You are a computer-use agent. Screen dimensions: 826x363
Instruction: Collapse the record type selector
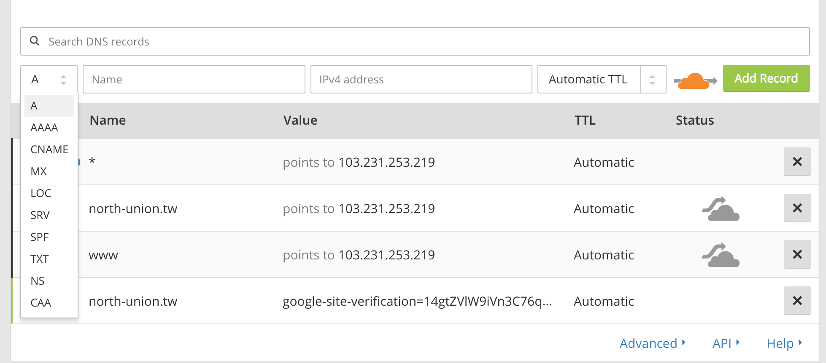tap(49, 79)
